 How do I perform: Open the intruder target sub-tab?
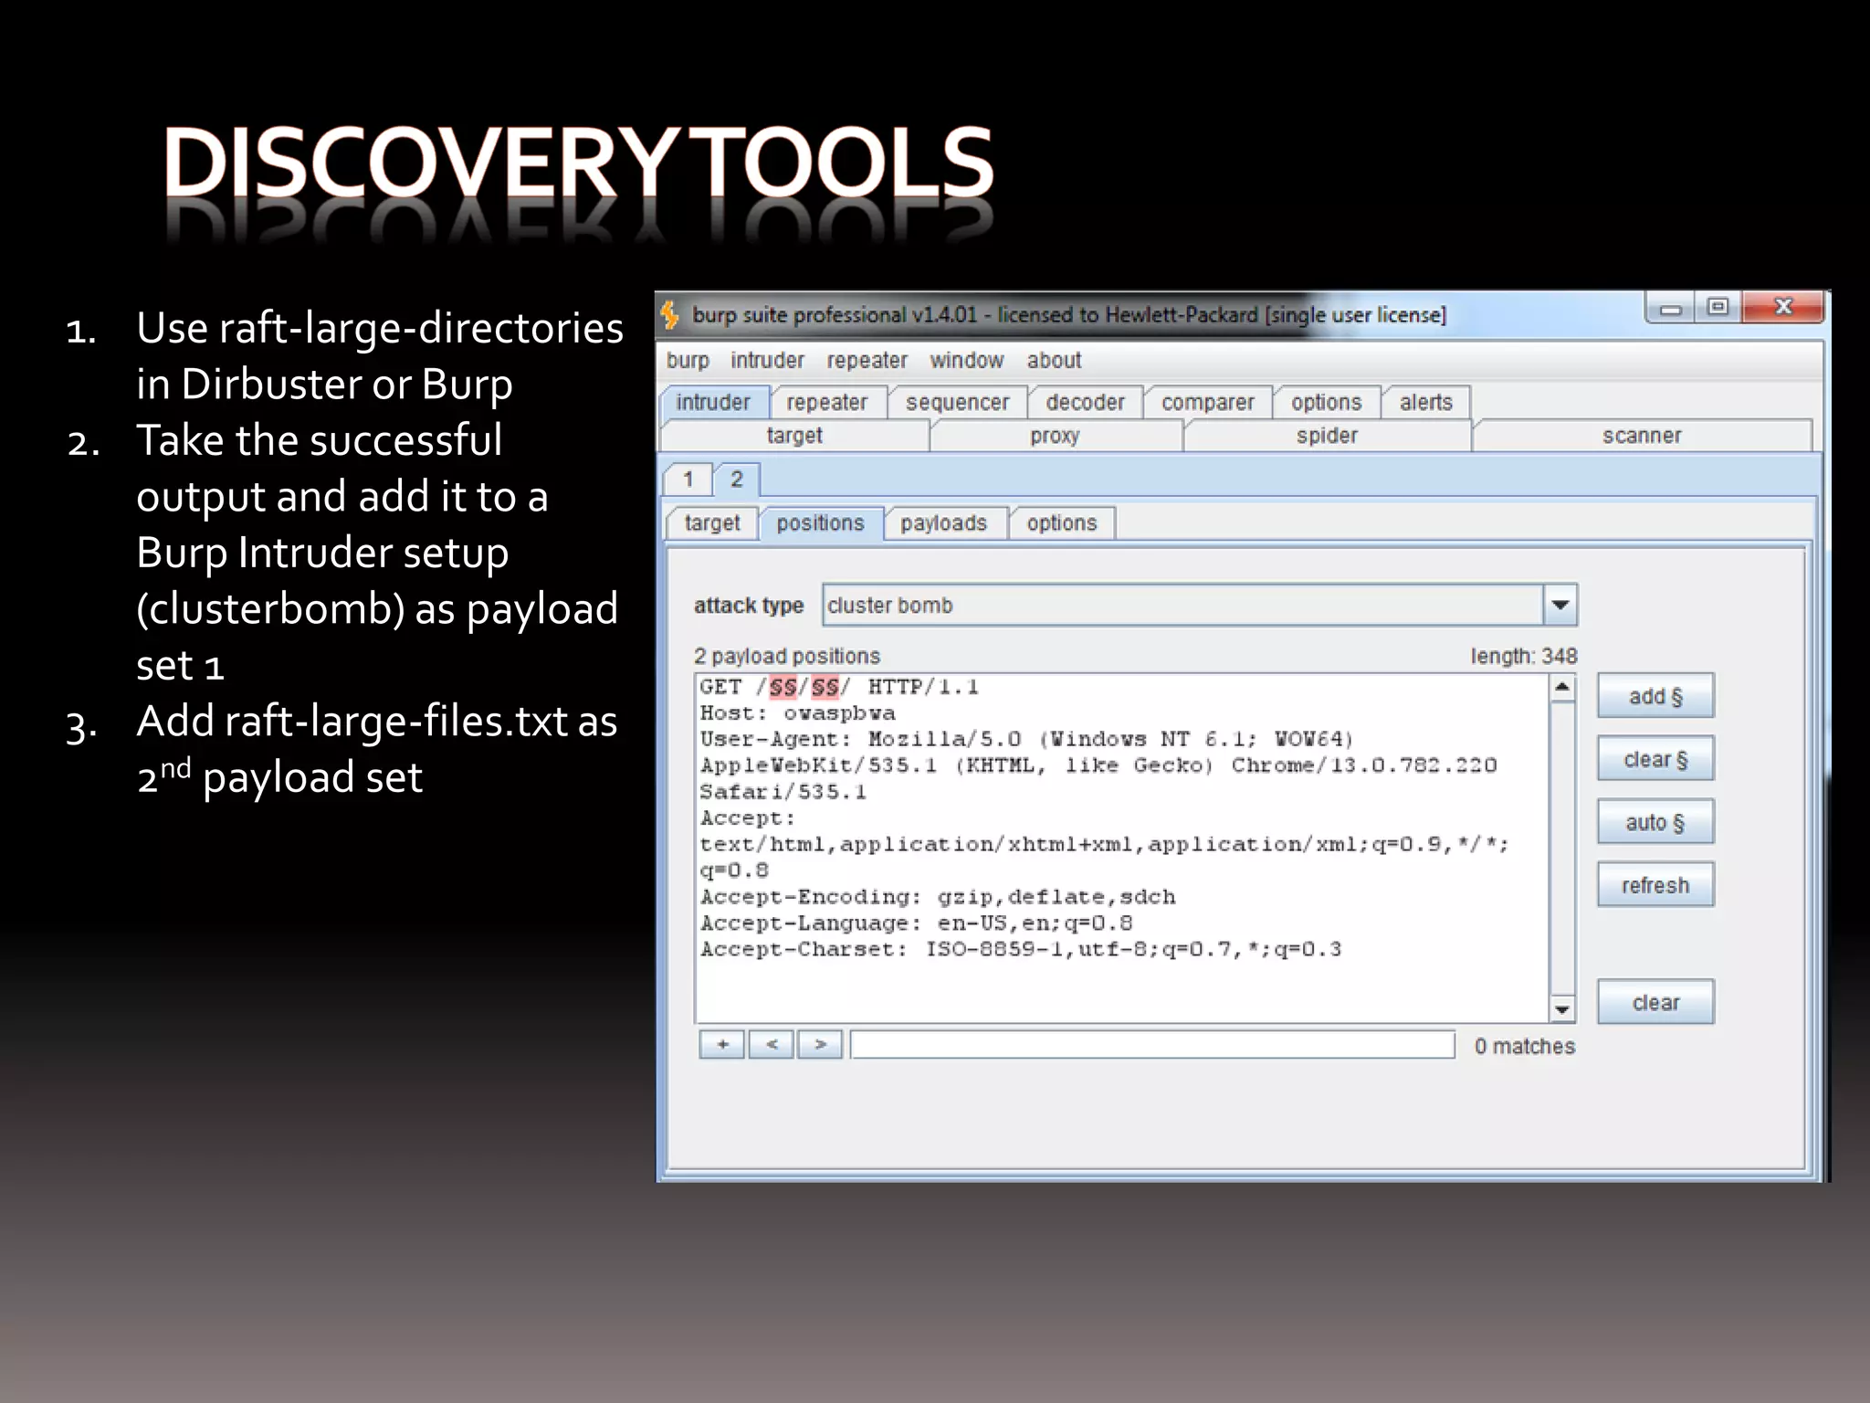pos(712,523)
